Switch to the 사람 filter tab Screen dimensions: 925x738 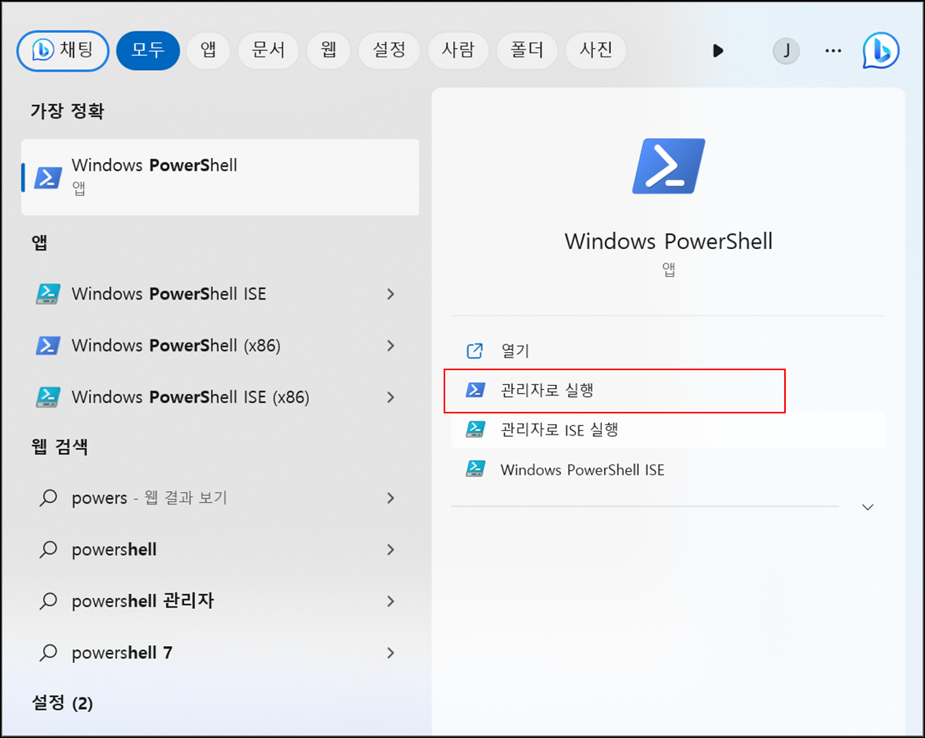coord(459,50)
